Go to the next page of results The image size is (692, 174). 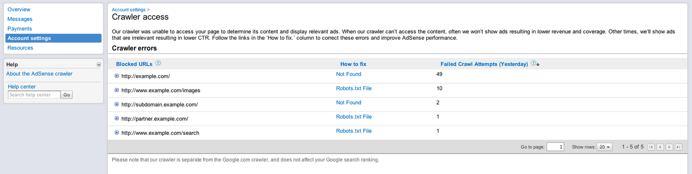point(669,147)
